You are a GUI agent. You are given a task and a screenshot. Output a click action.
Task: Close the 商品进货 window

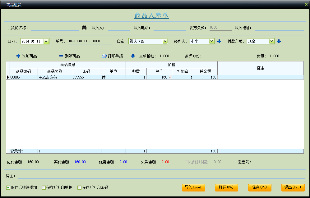pyautogui.click(x=306, y=4)
